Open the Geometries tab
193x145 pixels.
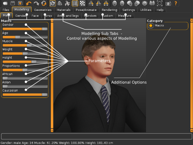(42, 10)
